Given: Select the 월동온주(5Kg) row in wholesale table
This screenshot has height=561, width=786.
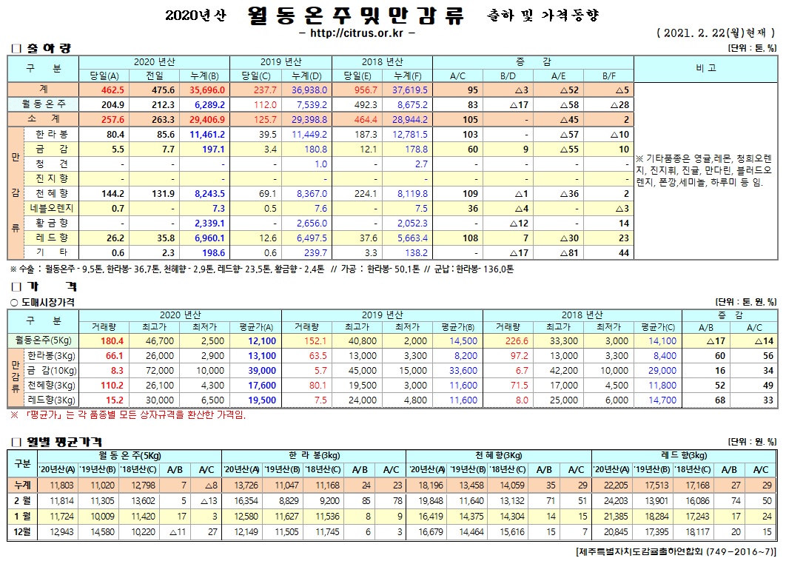Looking at the screenshot, I should point(42,340).
